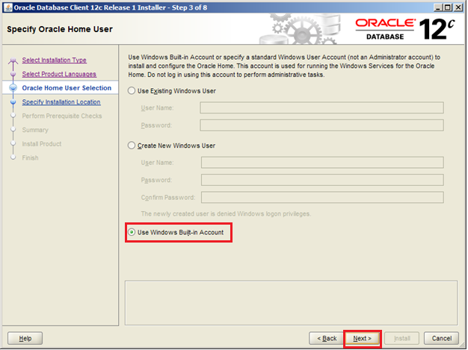Click the Next button

point(363,338)
